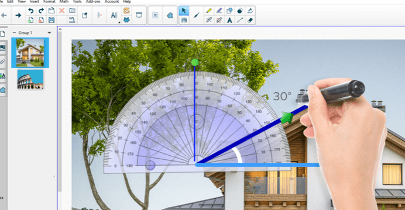The image size is (405, 210).
Task: Open the Add-ons puzzle sidebar tab
Action: coord(3,90)
